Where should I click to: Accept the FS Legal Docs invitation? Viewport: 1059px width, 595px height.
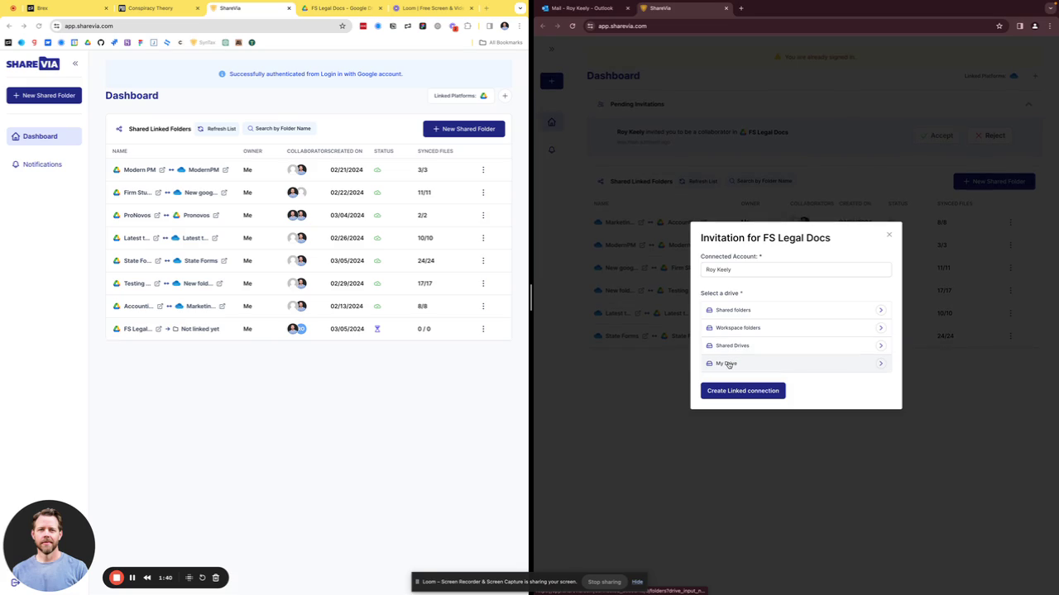click(937, 136)
